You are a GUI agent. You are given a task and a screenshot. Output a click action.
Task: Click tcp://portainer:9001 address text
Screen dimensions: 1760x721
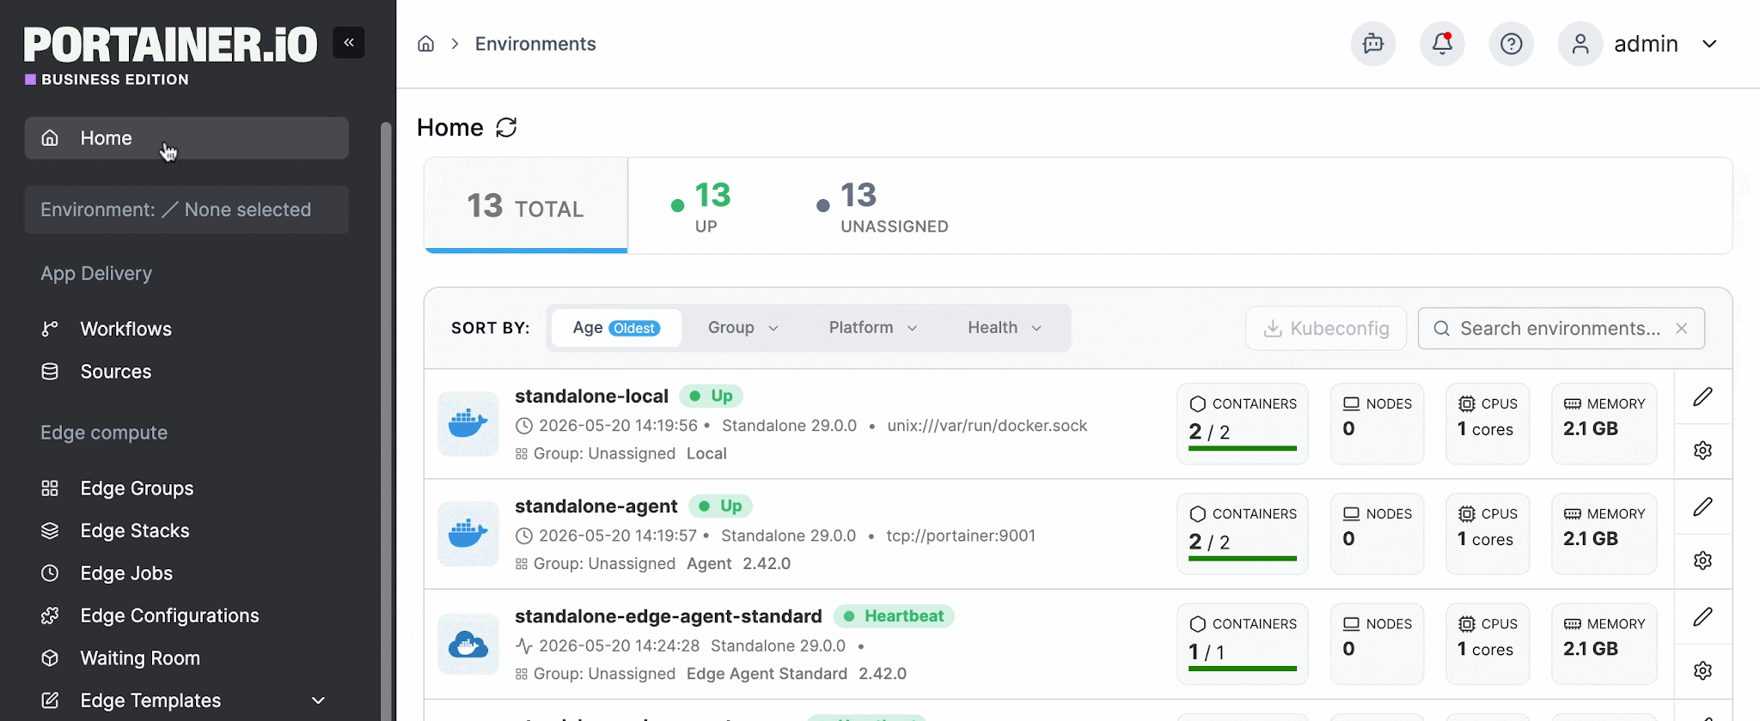(961, 536)
